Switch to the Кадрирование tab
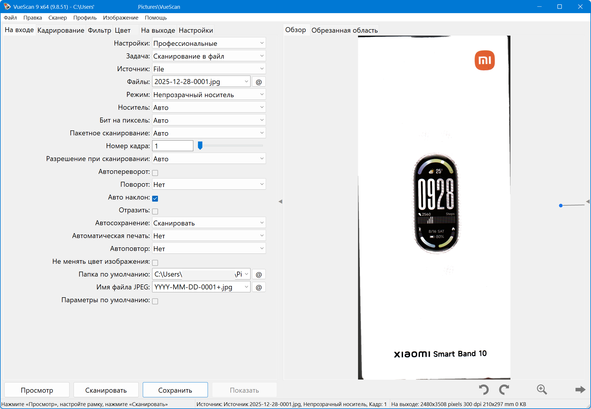 tap(61, 30)
